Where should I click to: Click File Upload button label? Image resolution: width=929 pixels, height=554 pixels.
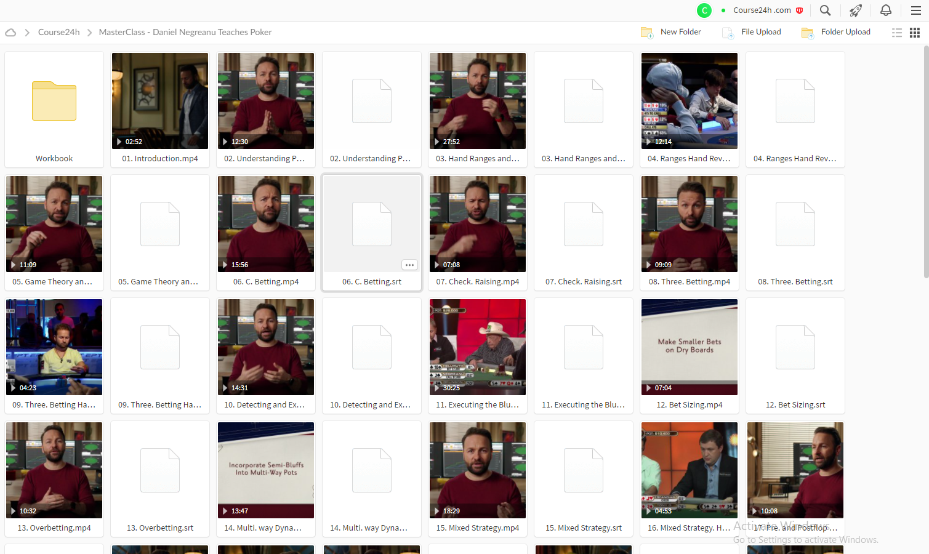point(761,32)
